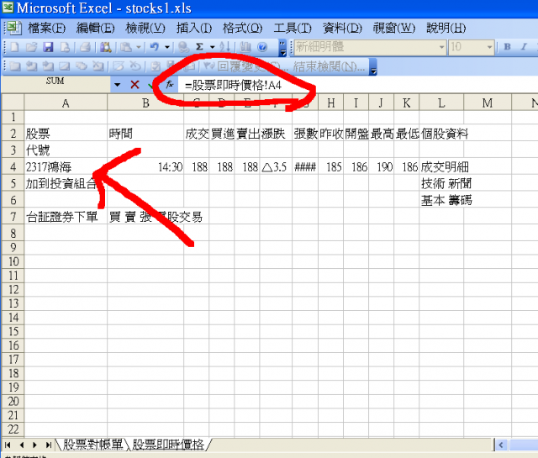Open the 說明(H) menu
This screenshot has height=458, width=538.
446,28
